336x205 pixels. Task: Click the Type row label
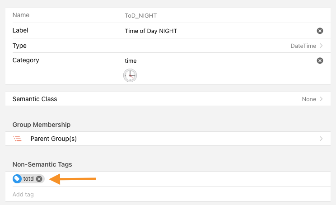pos(19,46)
